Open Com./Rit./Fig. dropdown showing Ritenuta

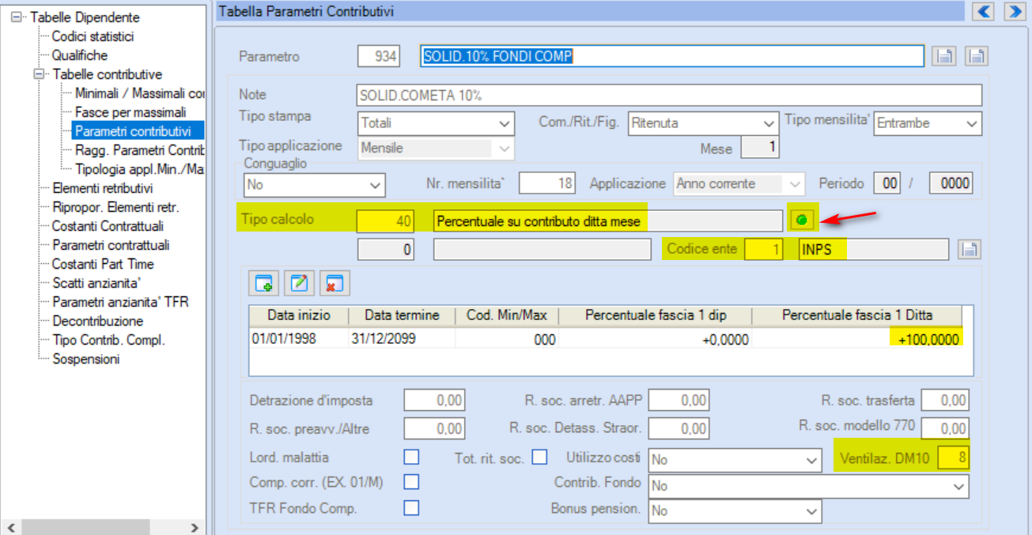point(703,123)
